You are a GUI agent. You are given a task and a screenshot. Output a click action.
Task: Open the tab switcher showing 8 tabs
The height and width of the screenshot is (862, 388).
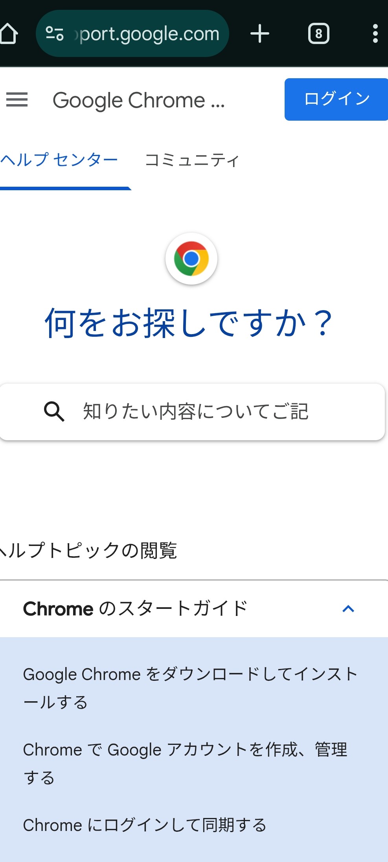(318, 34)
